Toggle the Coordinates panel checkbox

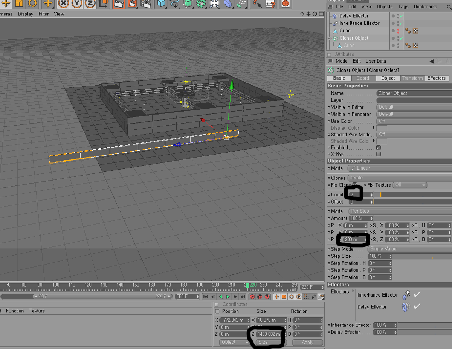point(217,305)
